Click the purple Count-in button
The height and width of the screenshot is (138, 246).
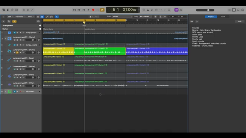tap(176, 10)
